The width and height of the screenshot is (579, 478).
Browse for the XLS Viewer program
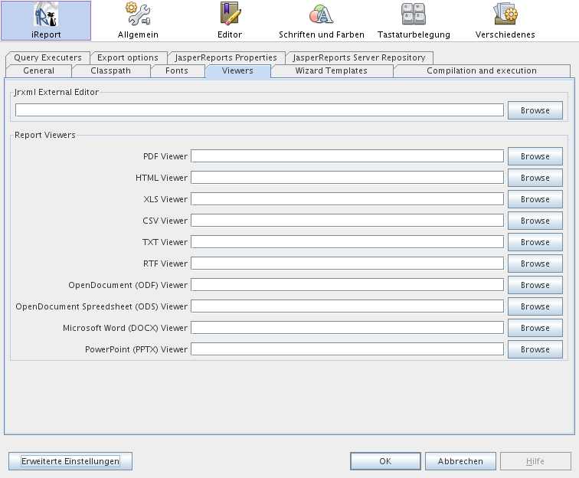(535, 199)
